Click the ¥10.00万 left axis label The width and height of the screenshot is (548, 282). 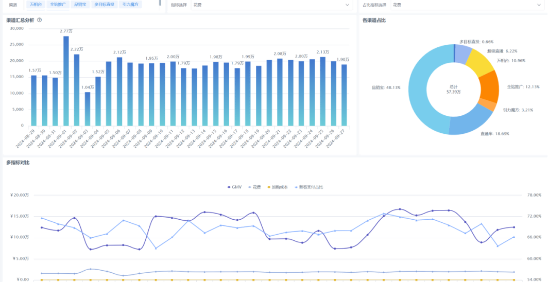pyautogui.click(x=20, y=237)
